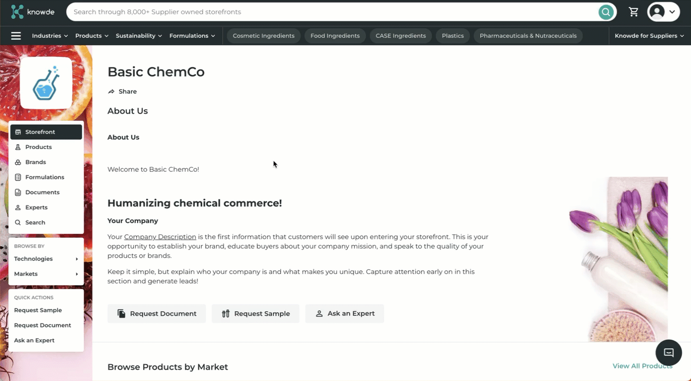Open the hamburger menu

point(16,36)
